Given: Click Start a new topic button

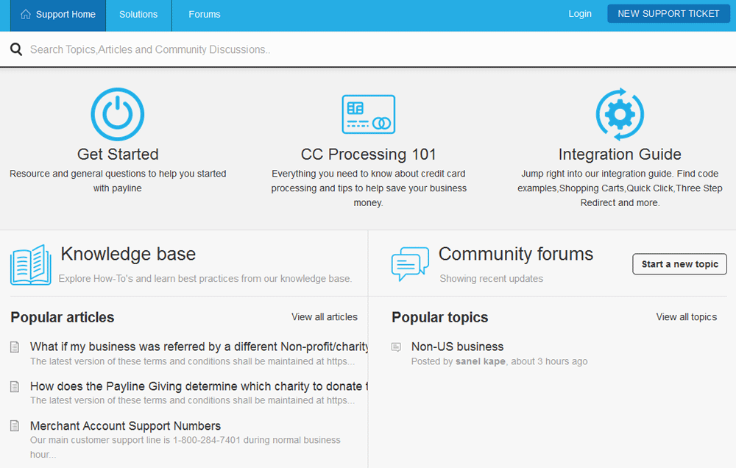Looking at the screenshot, I should click(x=679, y=264).
